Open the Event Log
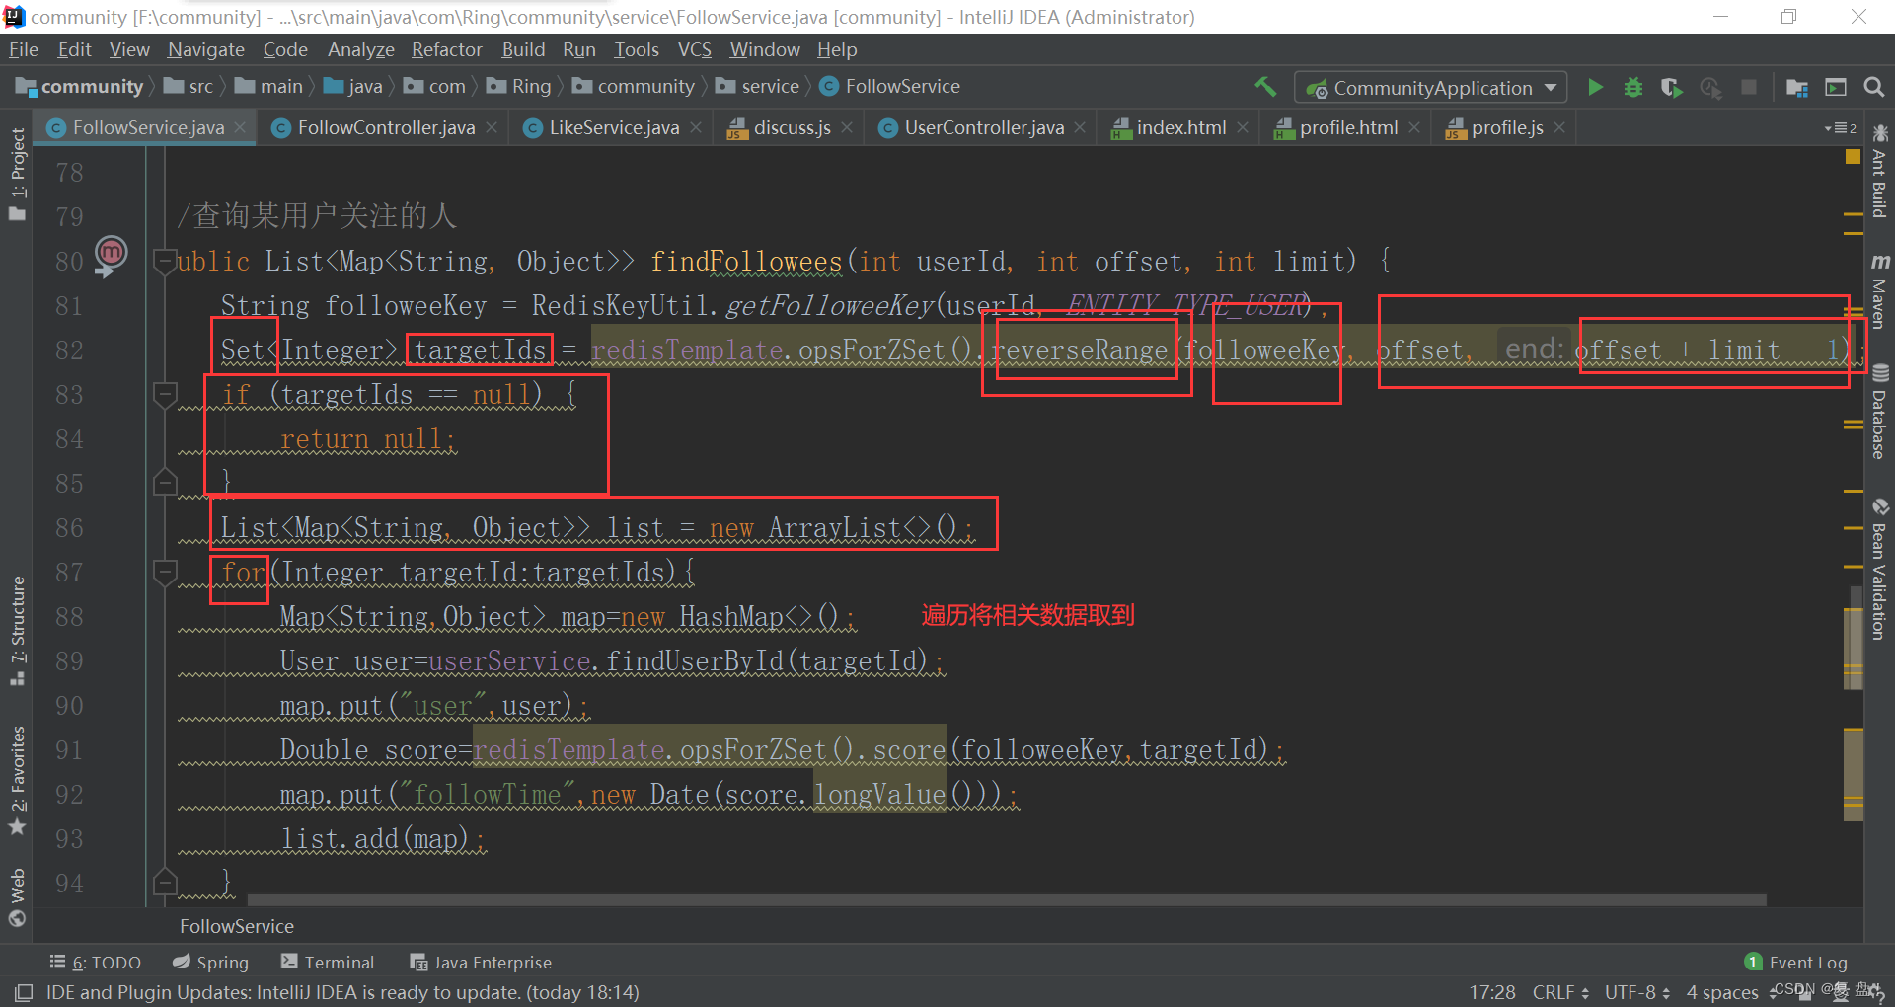Viewport: 1895px width, 1007px height. tap(1796, 962)
